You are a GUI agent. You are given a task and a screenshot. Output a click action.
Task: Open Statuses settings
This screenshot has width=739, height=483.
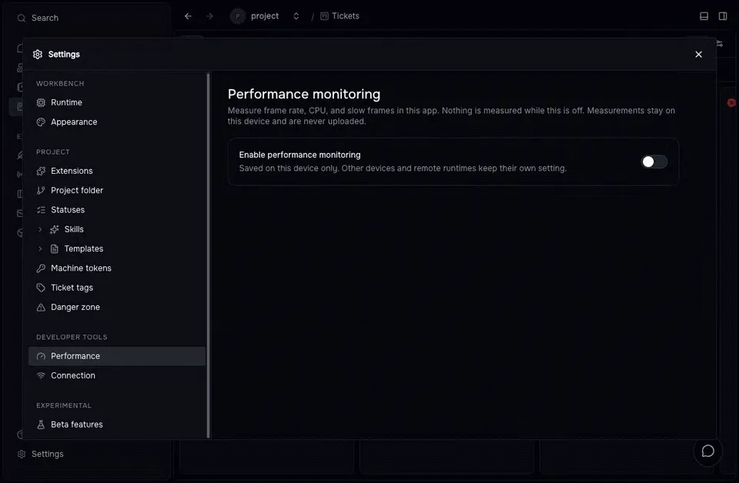pyautogui.click(x=116, y=210)
